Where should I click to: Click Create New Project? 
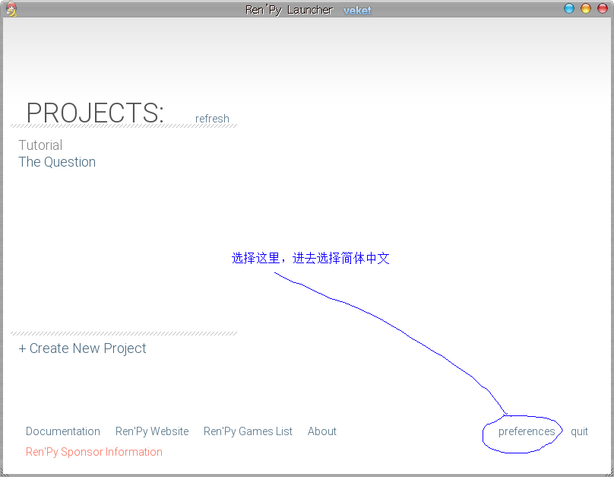[x=82, y=348]
